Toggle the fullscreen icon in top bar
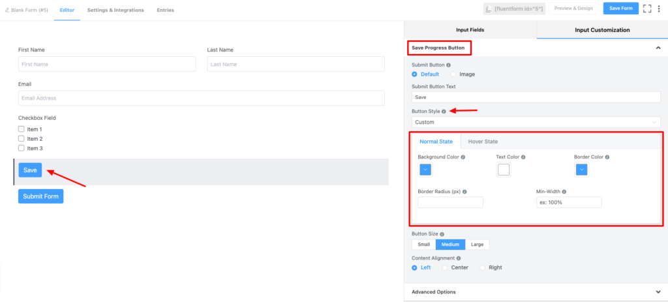 coord(647,8)
